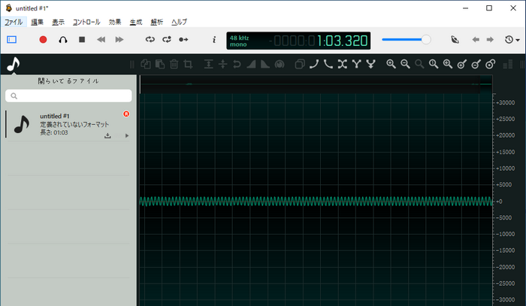This screenshot has width=526, height=306.
Task: Toggle the sidebar view button
Action: coord(11,39)
